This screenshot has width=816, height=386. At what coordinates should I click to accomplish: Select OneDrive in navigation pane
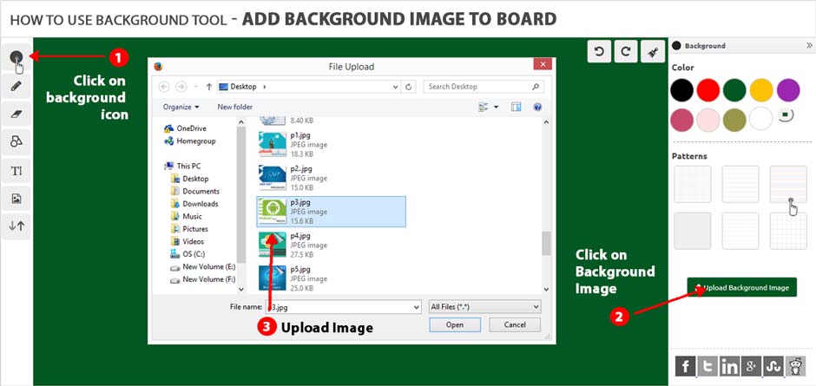[x=185, y=128]
